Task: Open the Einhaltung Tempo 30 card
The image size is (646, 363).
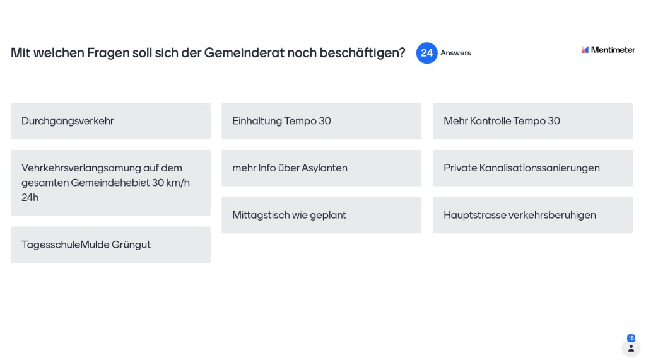Action: point(321,121)
